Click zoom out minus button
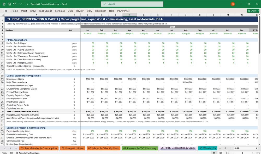 tap(233, 153)
